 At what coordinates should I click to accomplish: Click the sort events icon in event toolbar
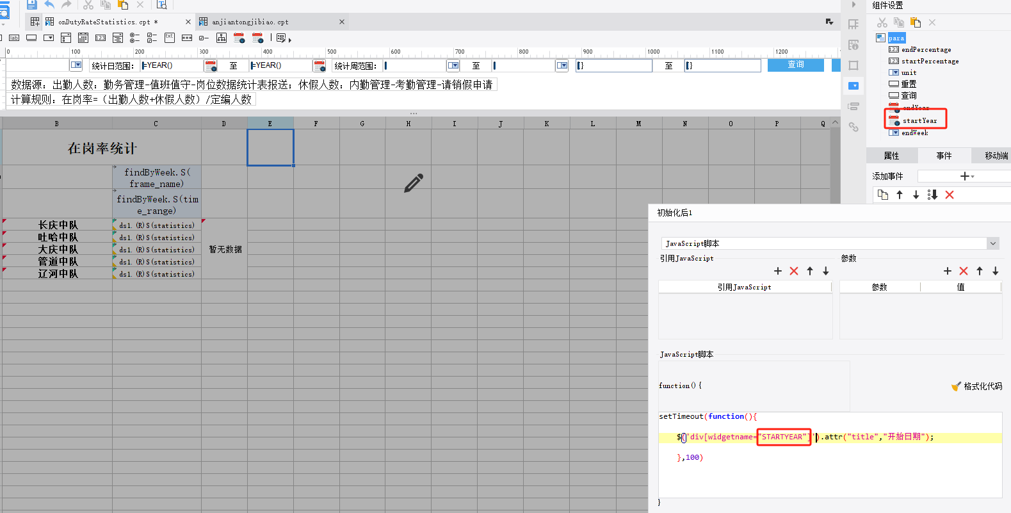pyautogui.click(x=932, y=195)
